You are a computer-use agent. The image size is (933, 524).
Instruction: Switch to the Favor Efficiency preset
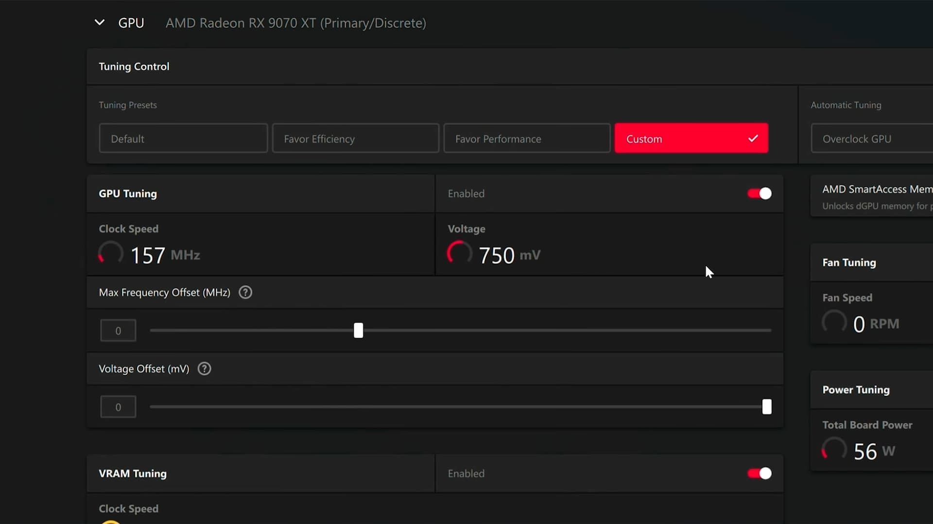[x=355, y=138]
